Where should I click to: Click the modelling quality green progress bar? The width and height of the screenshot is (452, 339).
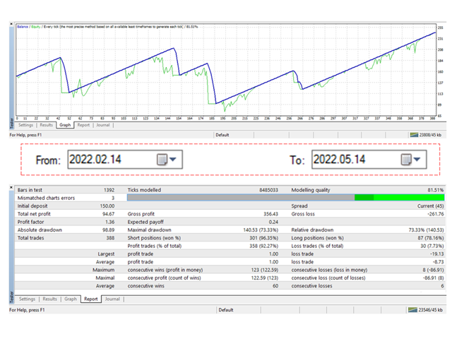[x=399, y=198]
